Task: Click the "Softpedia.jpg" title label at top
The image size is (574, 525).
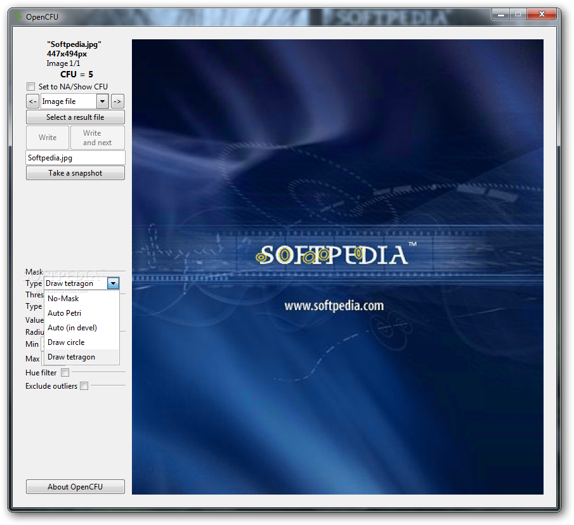Action: [74, 44]
